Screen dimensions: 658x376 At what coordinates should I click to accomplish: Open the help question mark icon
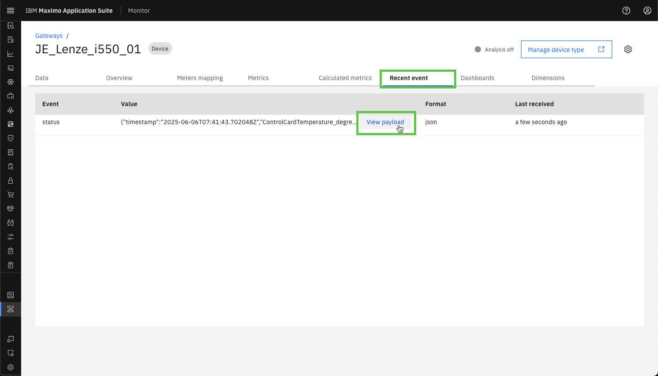coord(626,11)
